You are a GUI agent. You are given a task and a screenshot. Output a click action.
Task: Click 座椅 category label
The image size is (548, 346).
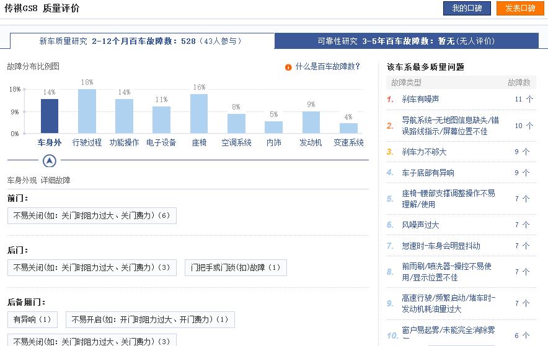pos(199,142)
